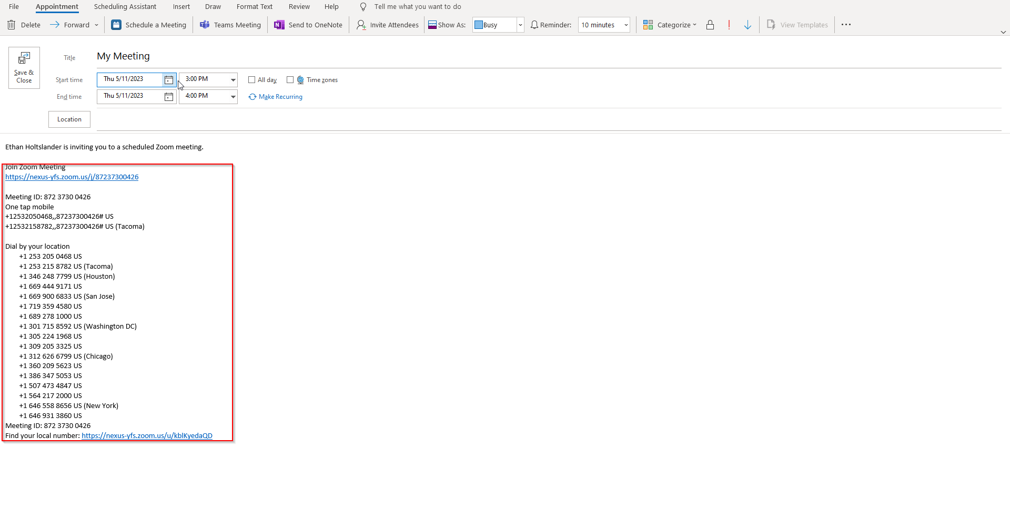Screen dimensions: 1010x519
Task: Click the Reminder bell icon
Action: click(x=534, y=25)
